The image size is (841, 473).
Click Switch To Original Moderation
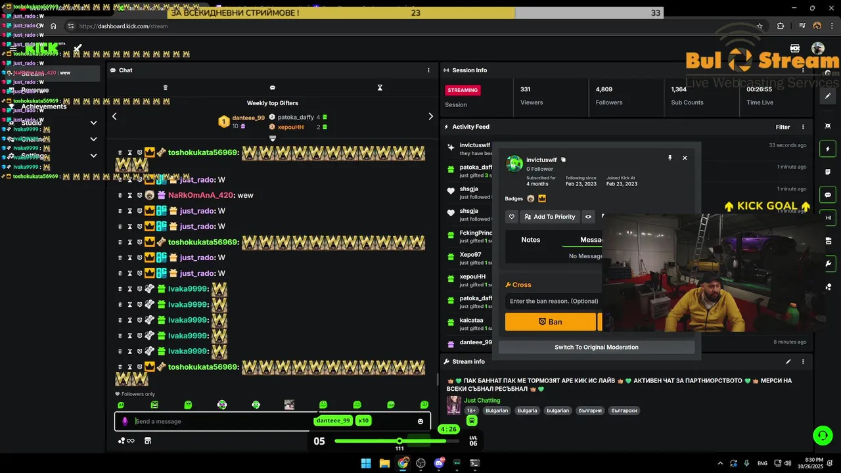click(x=597, y=347)
